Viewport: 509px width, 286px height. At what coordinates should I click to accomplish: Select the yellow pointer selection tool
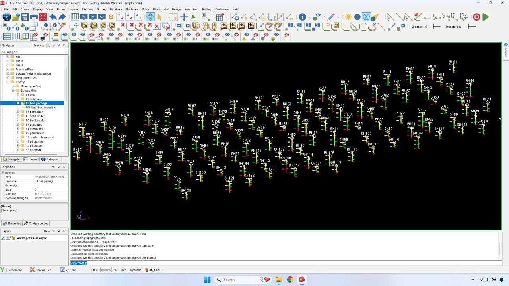[x=160, y=17]
